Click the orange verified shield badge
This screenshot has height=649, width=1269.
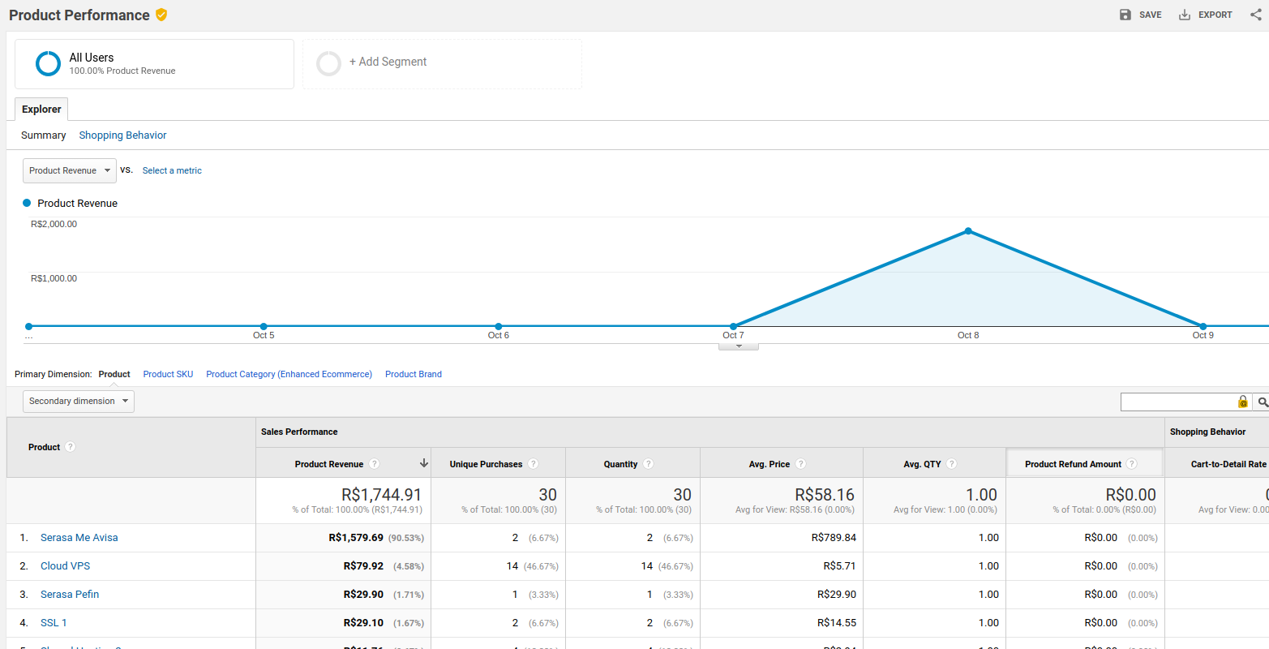(x=161, y=15)
